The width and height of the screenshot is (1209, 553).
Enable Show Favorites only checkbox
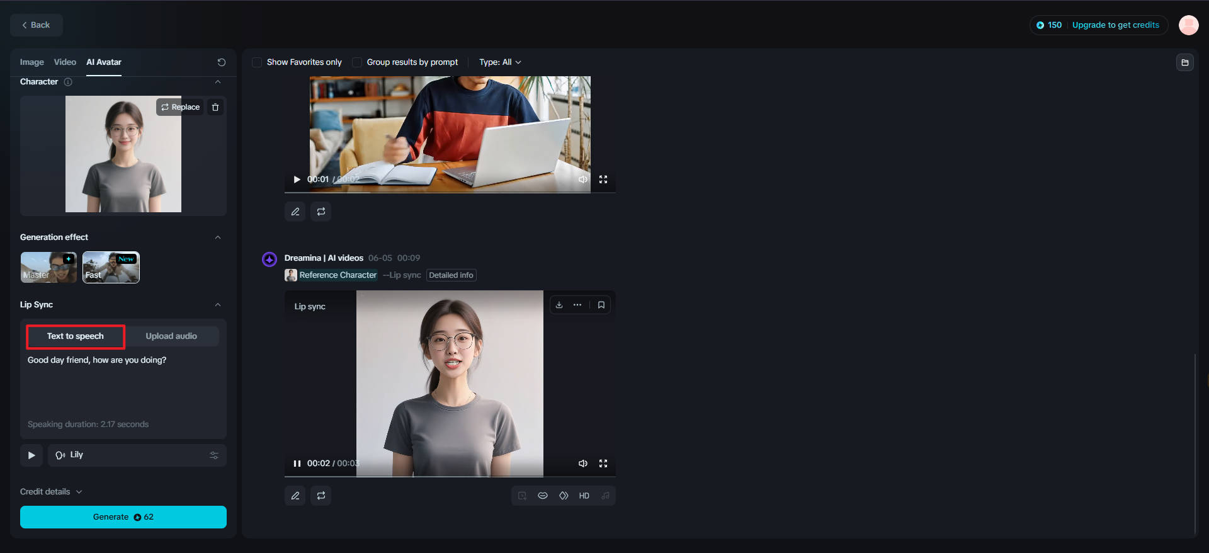pos(257,62)
